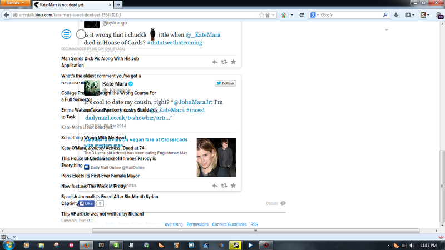Open Windows Start orb

(x=8, y=244)
